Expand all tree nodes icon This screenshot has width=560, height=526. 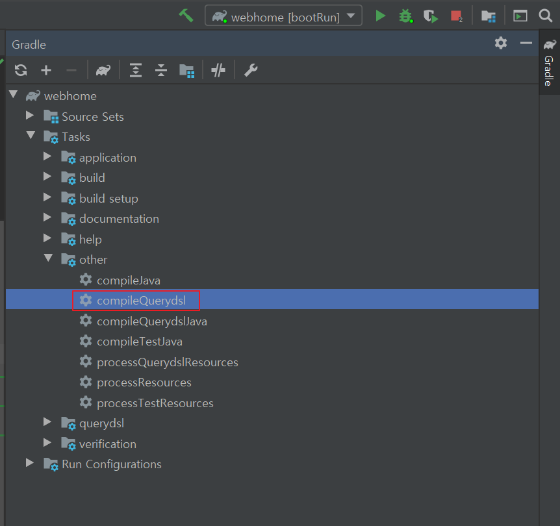coord(136,70)
